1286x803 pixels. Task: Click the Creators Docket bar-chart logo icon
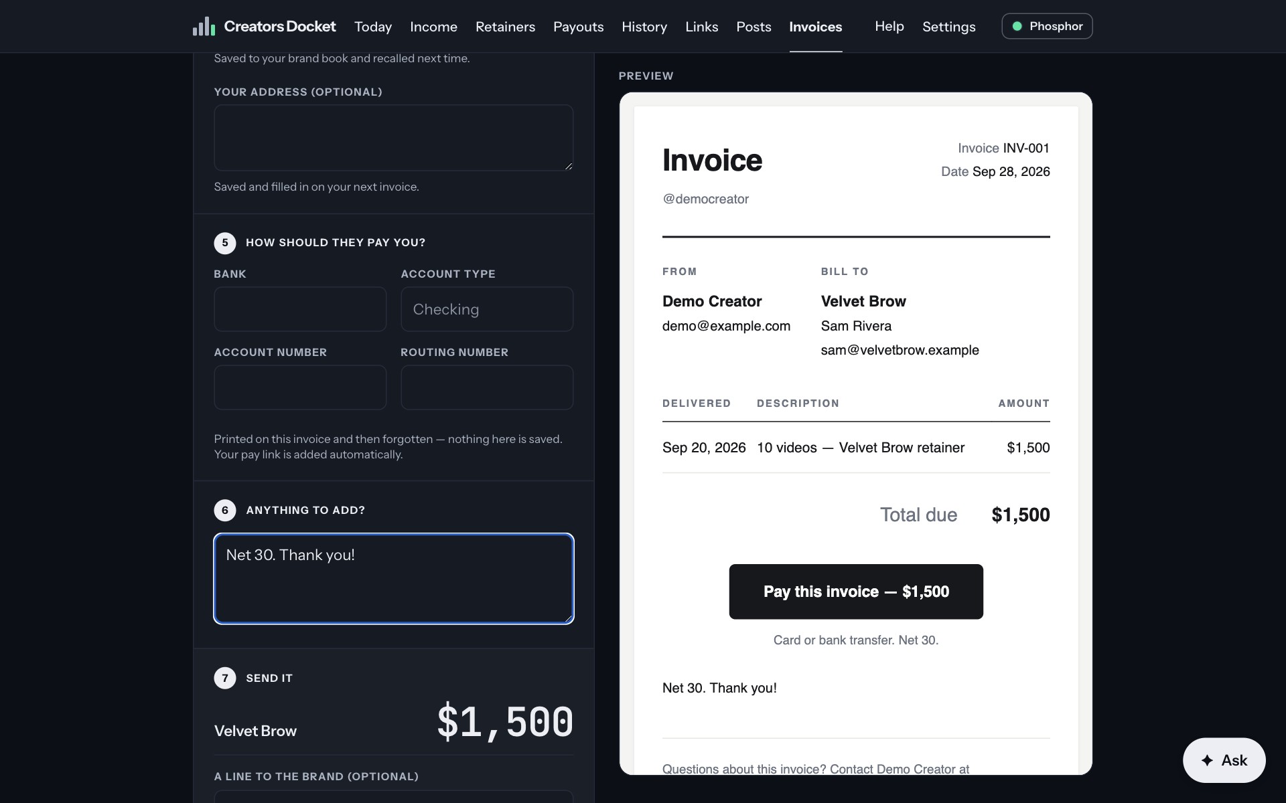coord(204,26)
